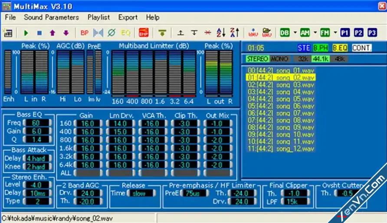The width and height of the screenshot is (387, 223).
Task: Click Final Clipper LPF 15k selector
Action: click(295, 202)
